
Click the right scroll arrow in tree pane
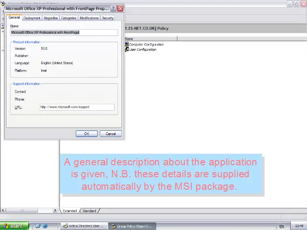tap(55, 210)
